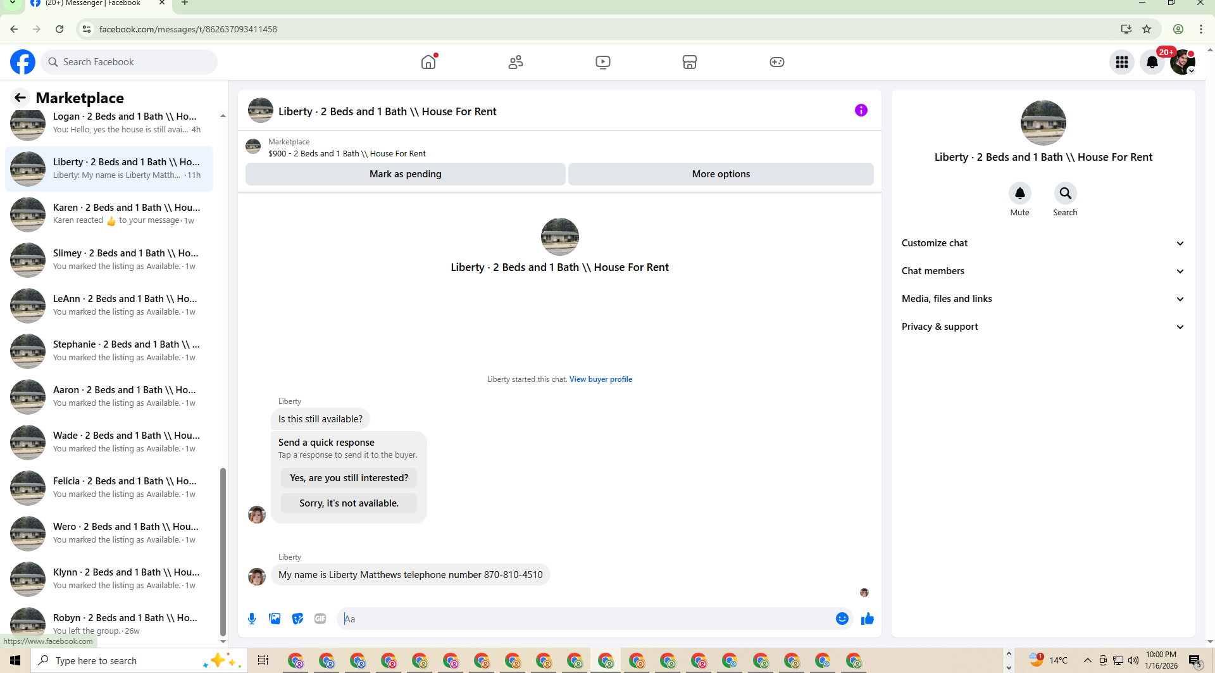Choose a GIF icon

click(x=320, y=619)
